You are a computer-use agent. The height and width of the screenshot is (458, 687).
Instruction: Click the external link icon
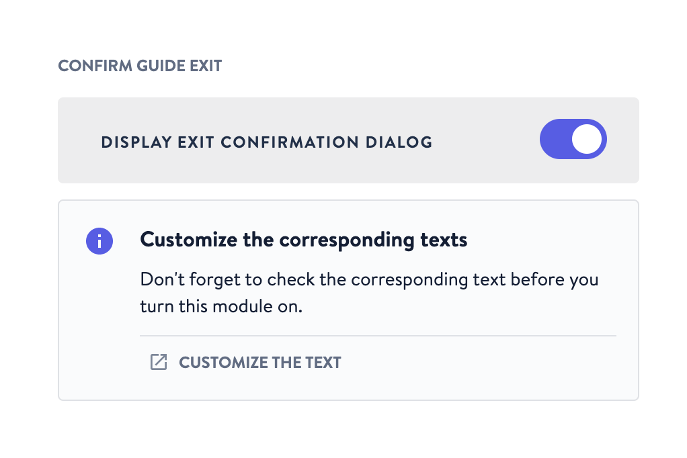(x=158, y=363)
